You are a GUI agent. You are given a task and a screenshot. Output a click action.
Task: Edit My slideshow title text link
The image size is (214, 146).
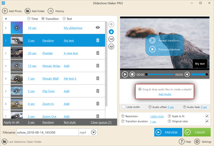pos(73,28)
